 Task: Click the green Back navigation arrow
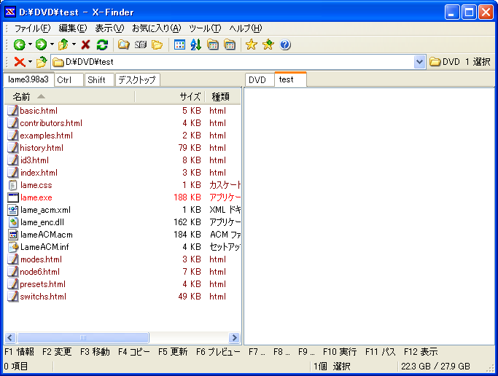(19, 45)
